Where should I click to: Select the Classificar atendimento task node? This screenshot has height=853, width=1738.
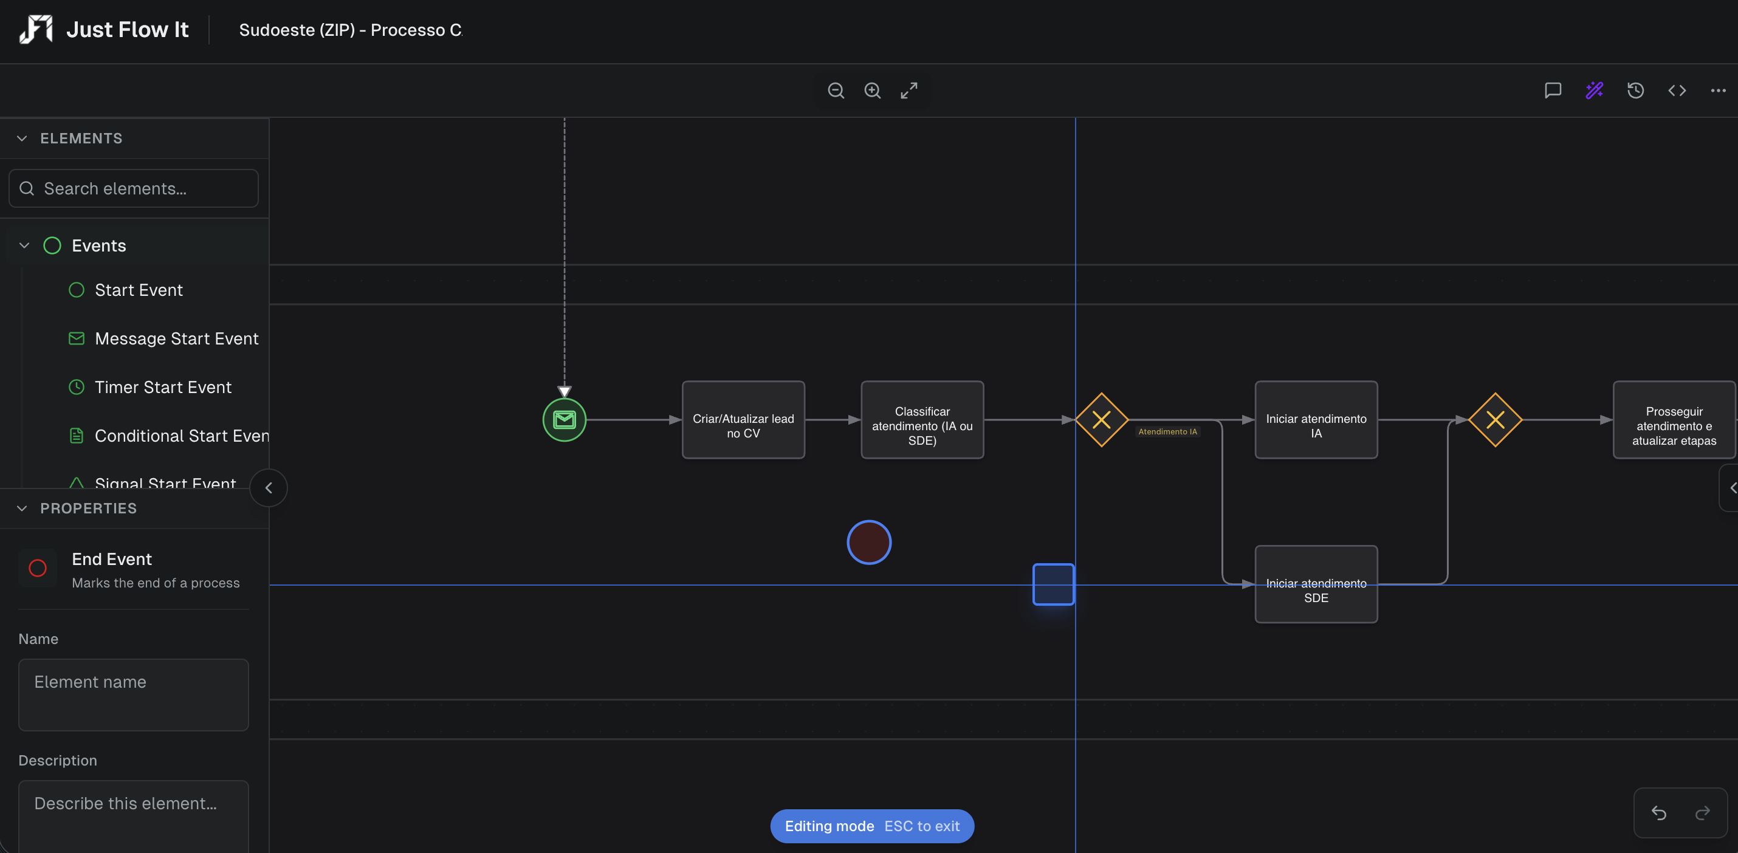(922, 419)
